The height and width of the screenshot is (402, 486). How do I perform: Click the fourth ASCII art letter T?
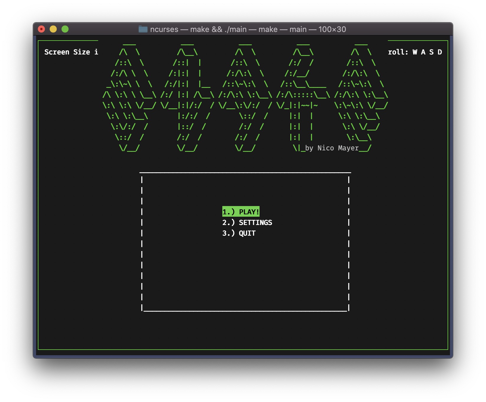pyautogui.click(x=302, y=98)
